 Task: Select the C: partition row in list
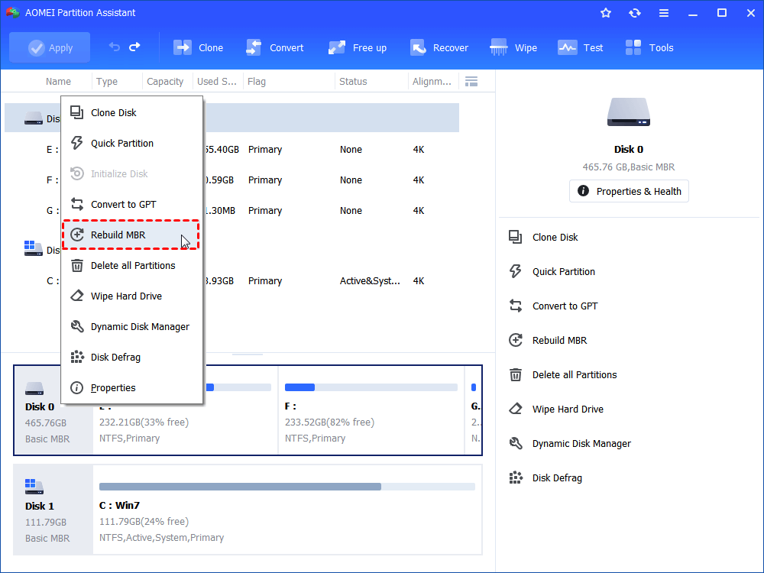coord(232,281)
